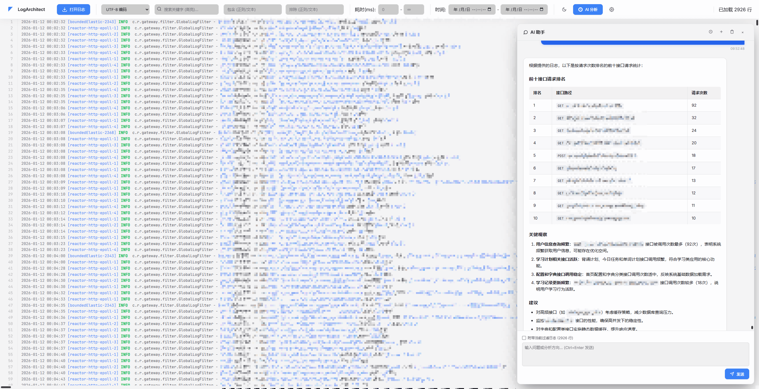Click the minimum 耗时 input box

tap(388, 9)
